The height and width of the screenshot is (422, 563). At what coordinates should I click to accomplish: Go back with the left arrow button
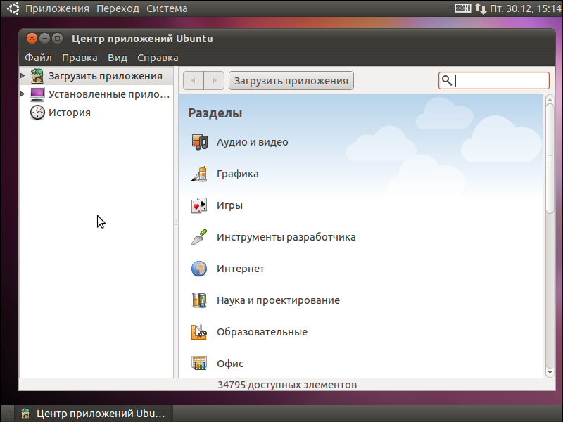pyautogui.click(x=194, y=80)
